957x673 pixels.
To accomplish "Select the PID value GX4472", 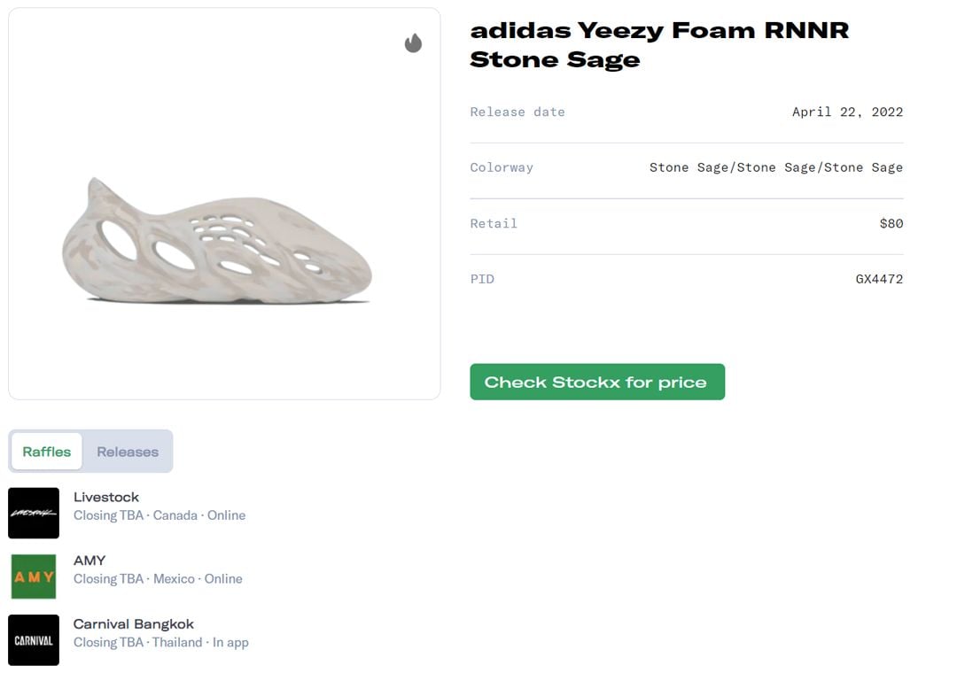I will click(x=879, y=279).
